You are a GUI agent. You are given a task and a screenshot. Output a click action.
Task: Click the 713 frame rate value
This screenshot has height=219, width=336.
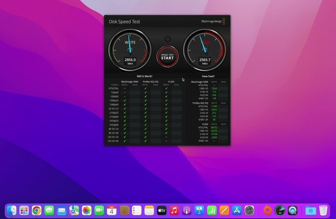pos(214,92)
